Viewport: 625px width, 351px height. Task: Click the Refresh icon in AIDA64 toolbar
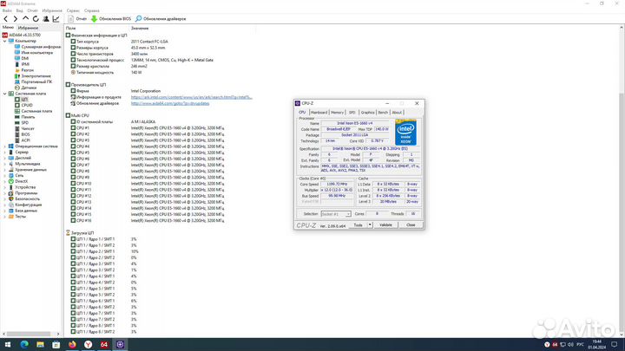34,17
